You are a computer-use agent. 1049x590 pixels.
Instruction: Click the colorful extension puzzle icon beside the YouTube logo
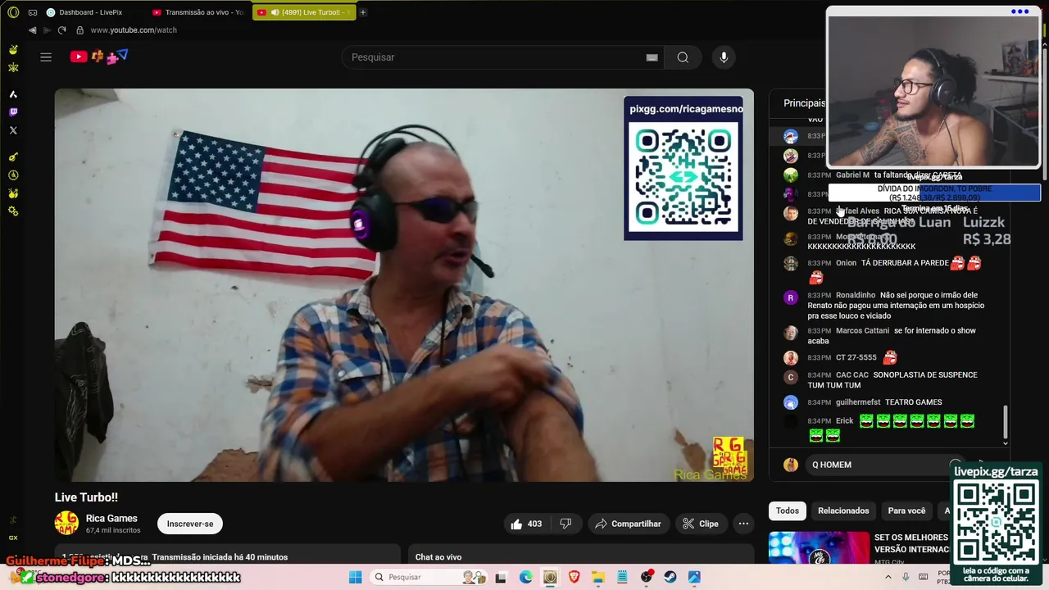point(112,57)
